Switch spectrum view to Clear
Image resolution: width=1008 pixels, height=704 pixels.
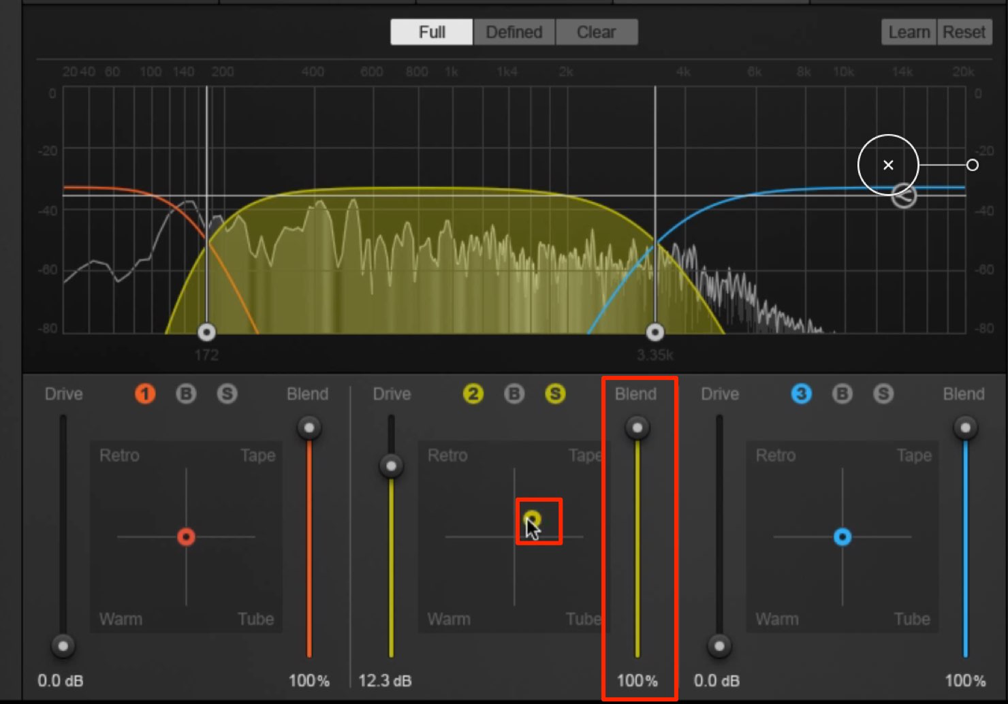pyautogui.click(x=597, y=32)
